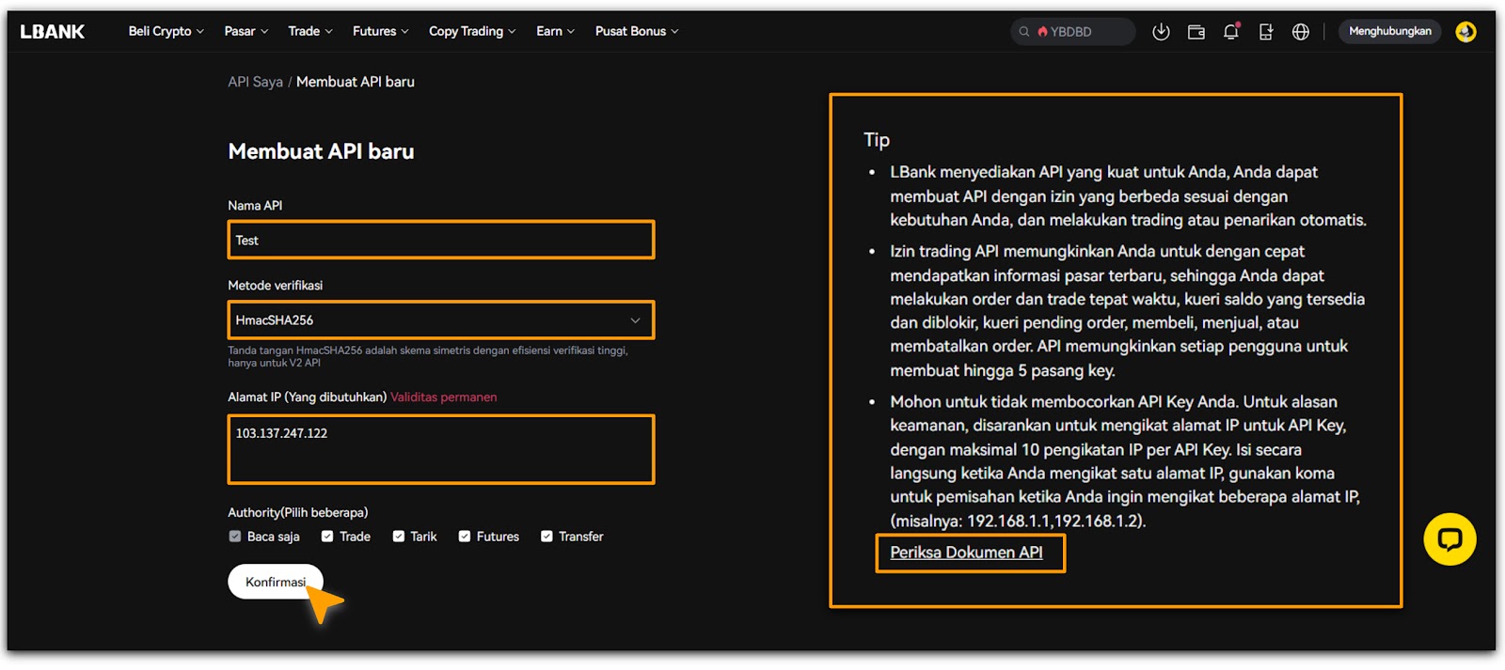Viewport: 1505px width, 670px height.
Task: Open the Pusat Bonus menu
Action: coord(636,32)
